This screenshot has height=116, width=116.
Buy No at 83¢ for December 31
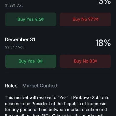[86, 61]
